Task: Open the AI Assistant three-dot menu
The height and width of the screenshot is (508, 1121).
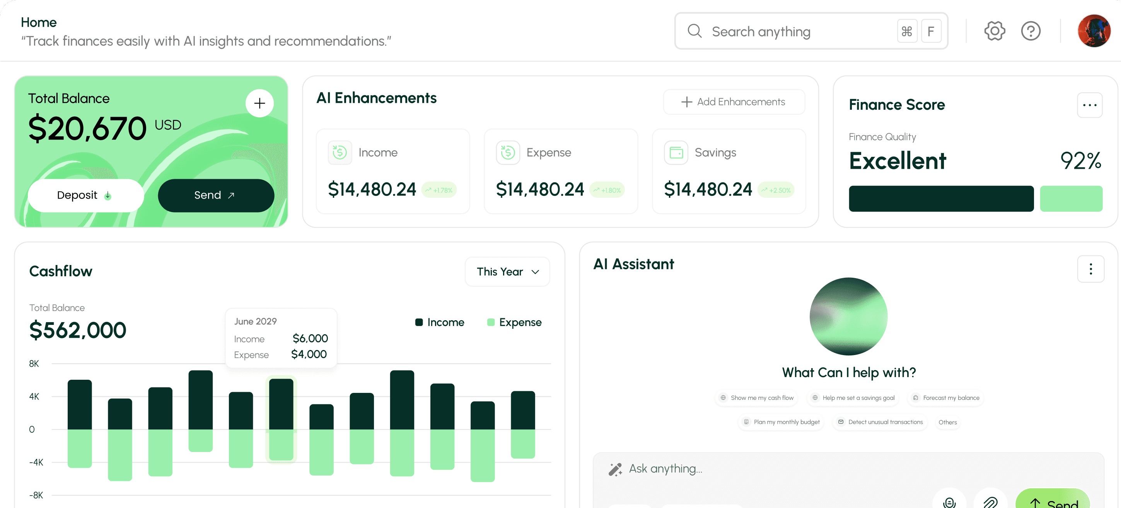Action: 1090,269
